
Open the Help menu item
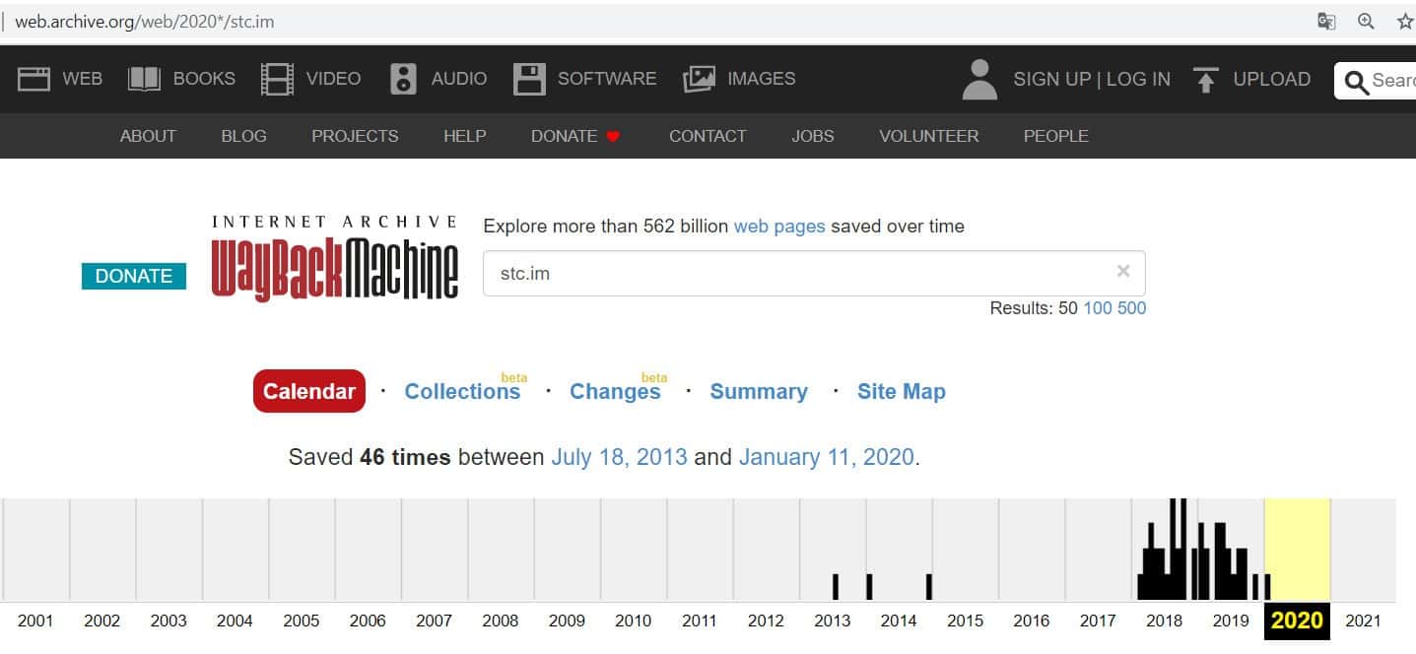click(464, 136)
